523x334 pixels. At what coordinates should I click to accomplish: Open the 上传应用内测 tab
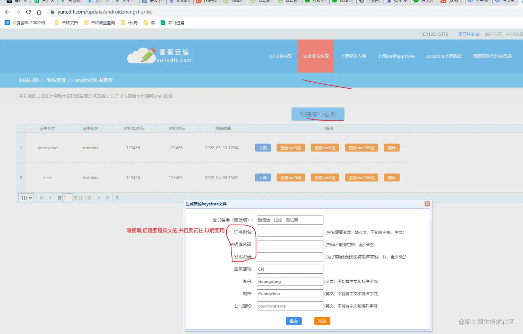(x=353, y=56)
